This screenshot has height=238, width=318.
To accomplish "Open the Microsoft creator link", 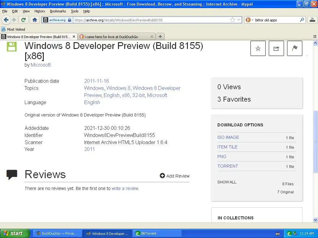I will [41, 65].
